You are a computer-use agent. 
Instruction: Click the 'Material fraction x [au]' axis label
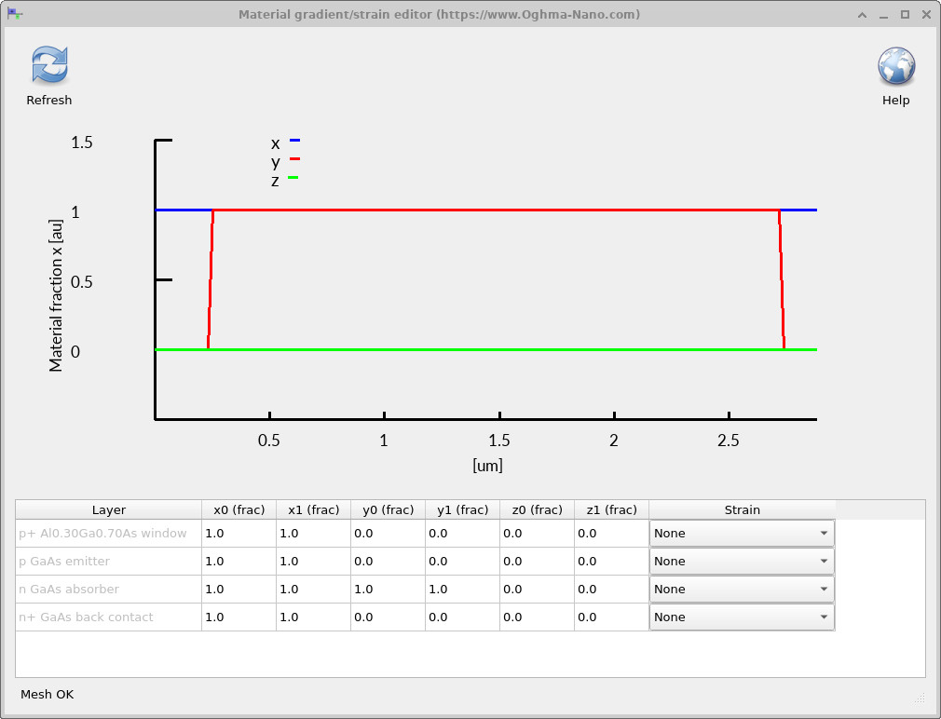click(56, 295)
